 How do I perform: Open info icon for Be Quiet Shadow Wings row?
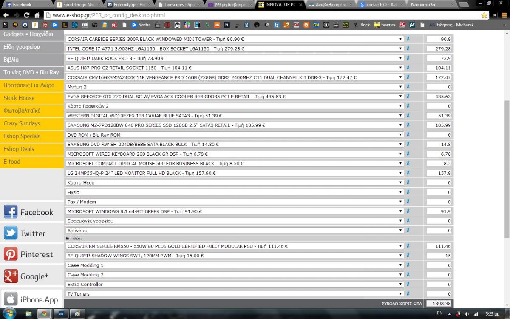point(408,256)
